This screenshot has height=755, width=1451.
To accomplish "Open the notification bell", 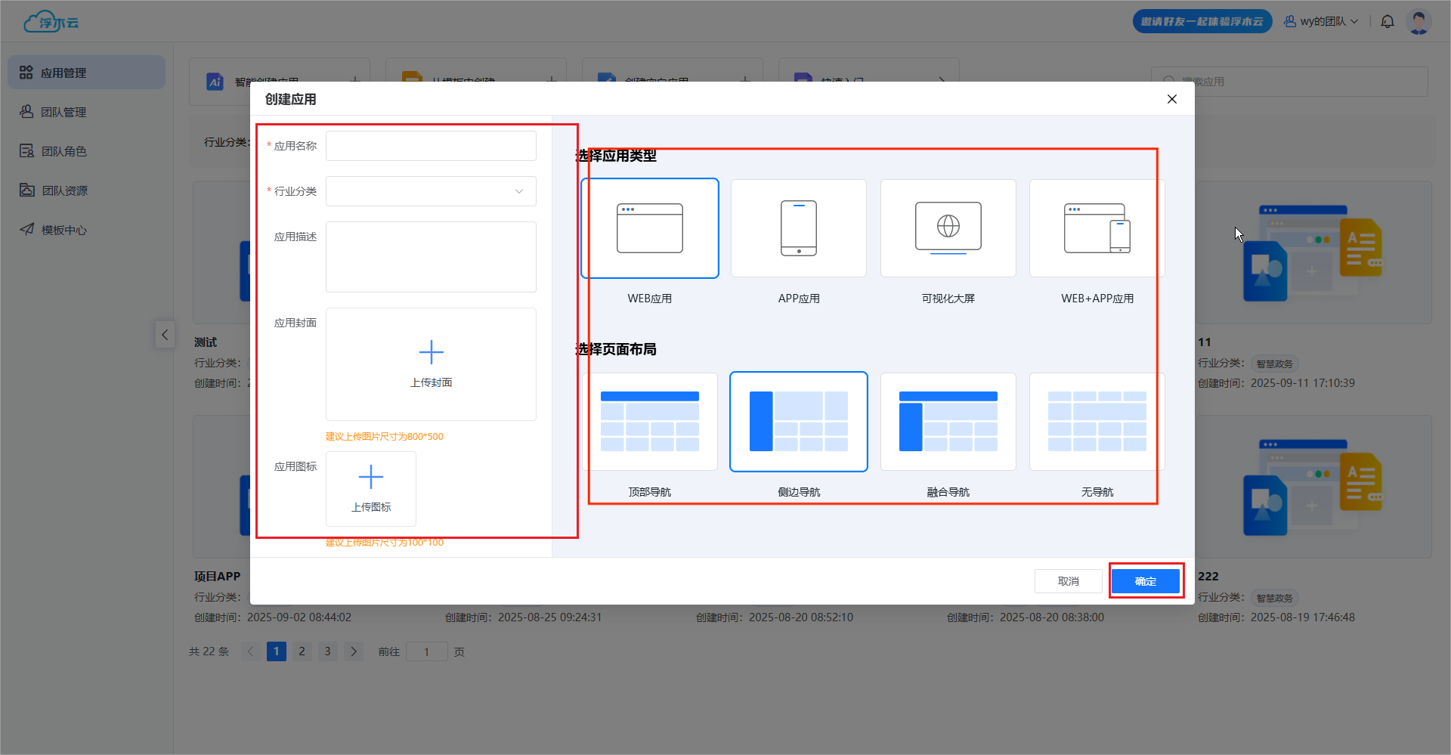I will 1387,21.
